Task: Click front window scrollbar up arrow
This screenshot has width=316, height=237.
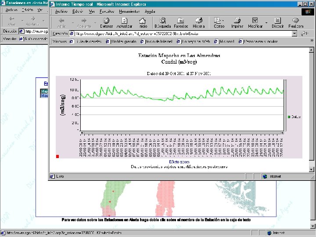Action: [311, 50]
